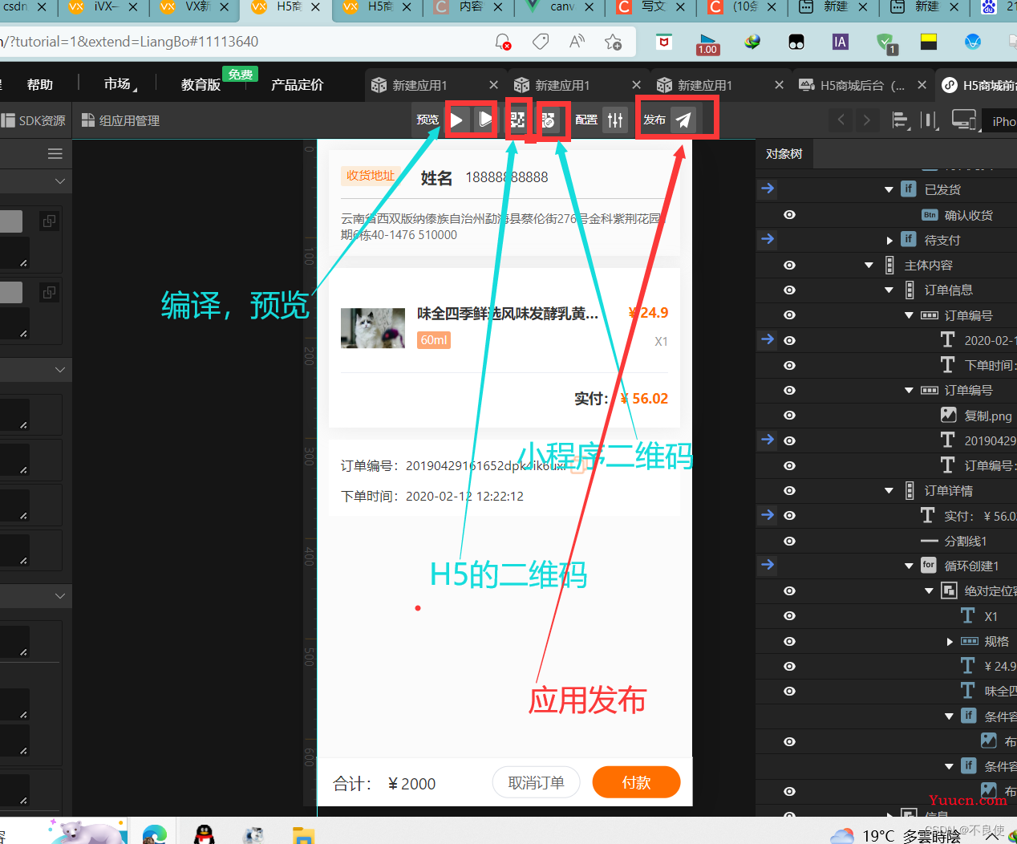Collapse the 订单信息 node
The image size is (1017, 844).
click(889, 290)
